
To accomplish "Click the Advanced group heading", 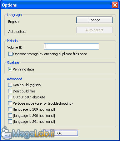I will coord(15,79).
